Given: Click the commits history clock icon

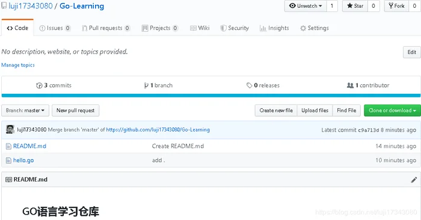Looking at the screenshot, I should (39, 85).
